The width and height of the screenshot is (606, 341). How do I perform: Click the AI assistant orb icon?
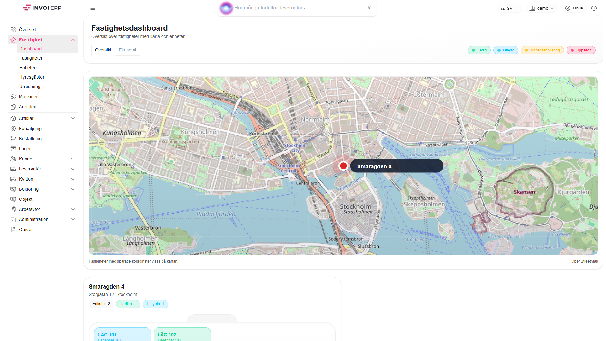pyautogui.click(x=226, y=8)
